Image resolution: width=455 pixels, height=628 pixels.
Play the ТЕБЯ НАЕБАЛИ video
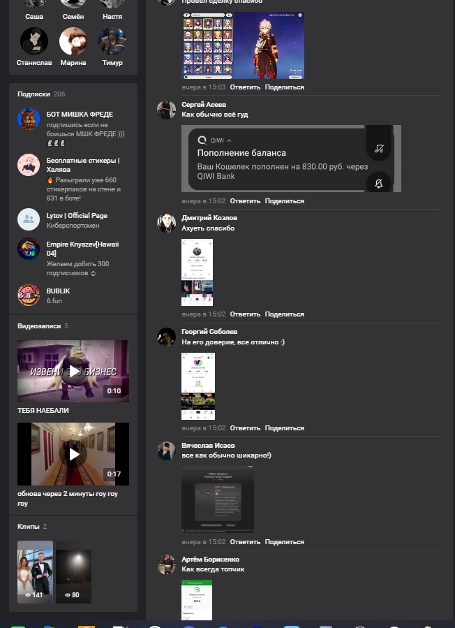pyautogui.click(x=73, y=371)
